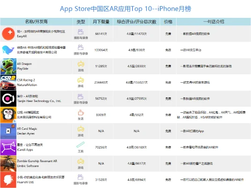Click the monkey face app icon
This screenshot has width=251, height=188.
pos(8,115)
